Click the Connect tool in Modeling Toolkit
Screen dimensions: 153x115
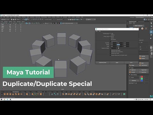[x=134, y=72]
